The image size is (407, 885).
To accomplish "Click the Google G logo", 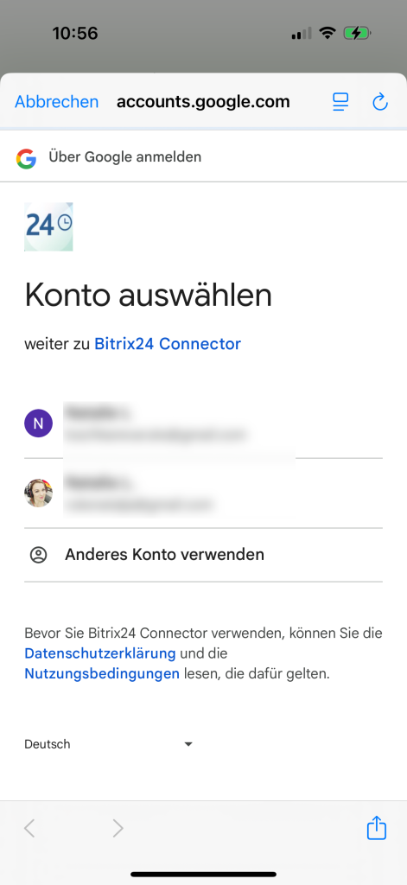I will (x=26, y=159).
